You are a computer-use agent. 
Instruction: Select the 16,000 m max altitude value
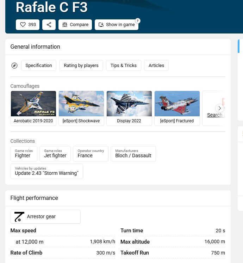point(215,242)
